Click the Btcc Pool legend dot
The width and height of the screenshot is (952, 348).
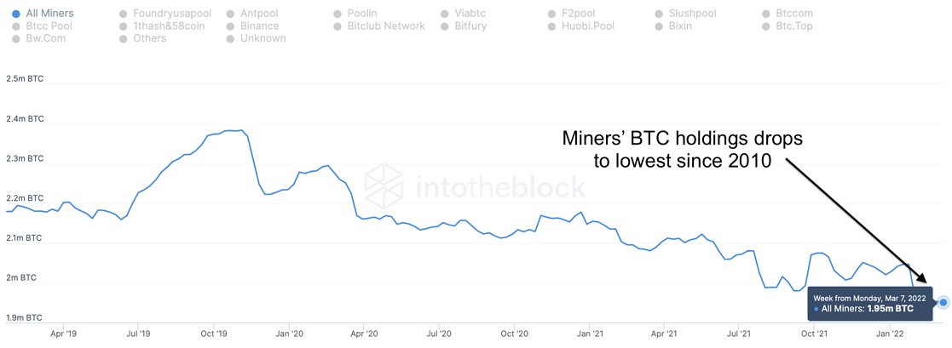[x=16, y=26]
